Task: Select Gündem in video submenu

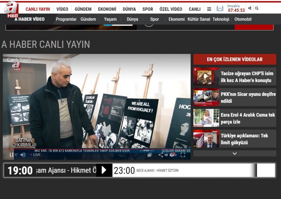Action: (88, 19)
